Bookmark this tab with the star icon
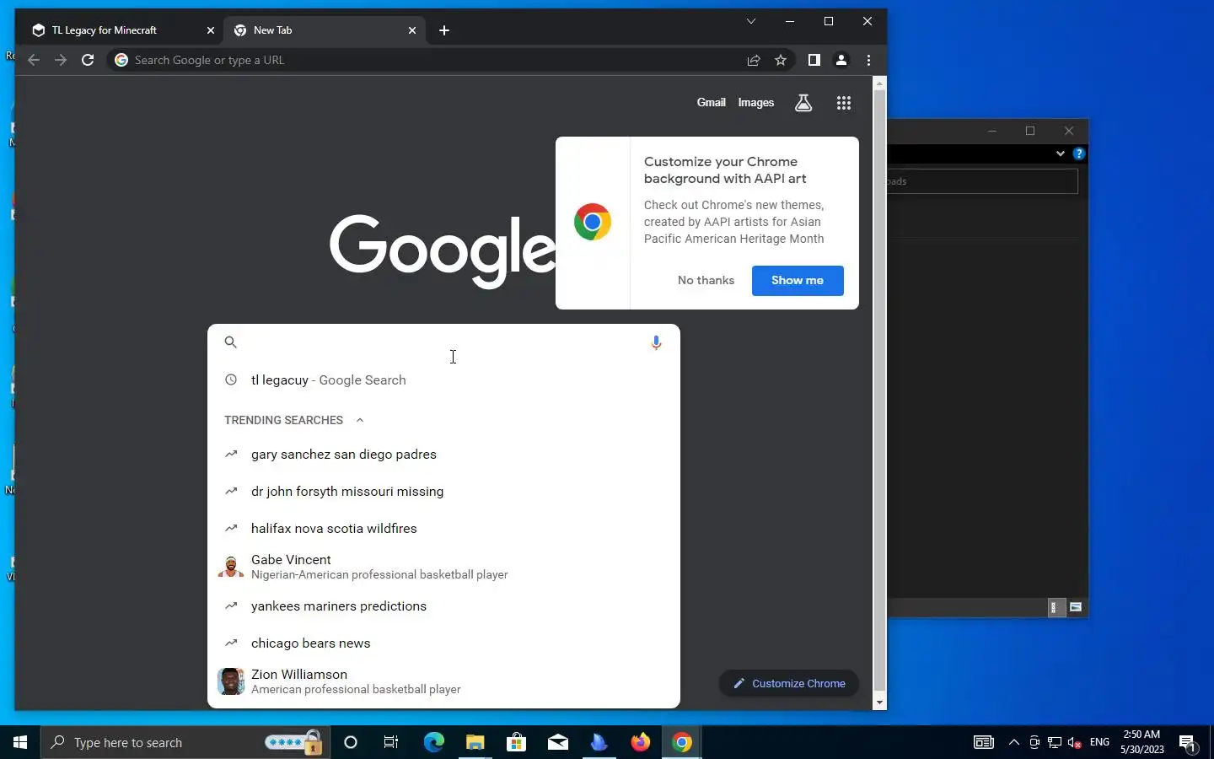The height and width of the screenshot is (759, 1214). point(781,60)
